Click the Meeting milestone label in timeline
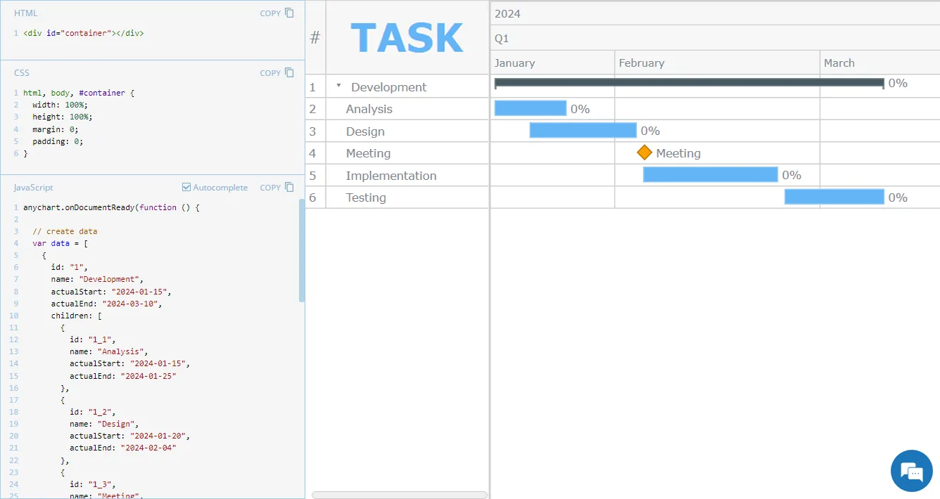 (678, 153)
